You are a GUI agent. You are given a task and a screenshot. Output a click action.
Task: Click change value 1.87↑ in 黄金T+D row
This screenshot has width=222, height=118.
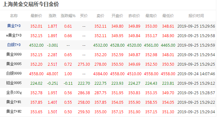point(53,26)
